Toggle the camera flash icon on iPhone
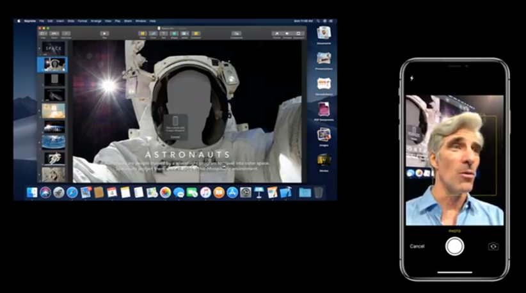The width and height of the screenshot is (526, 293). coord(411,78)
